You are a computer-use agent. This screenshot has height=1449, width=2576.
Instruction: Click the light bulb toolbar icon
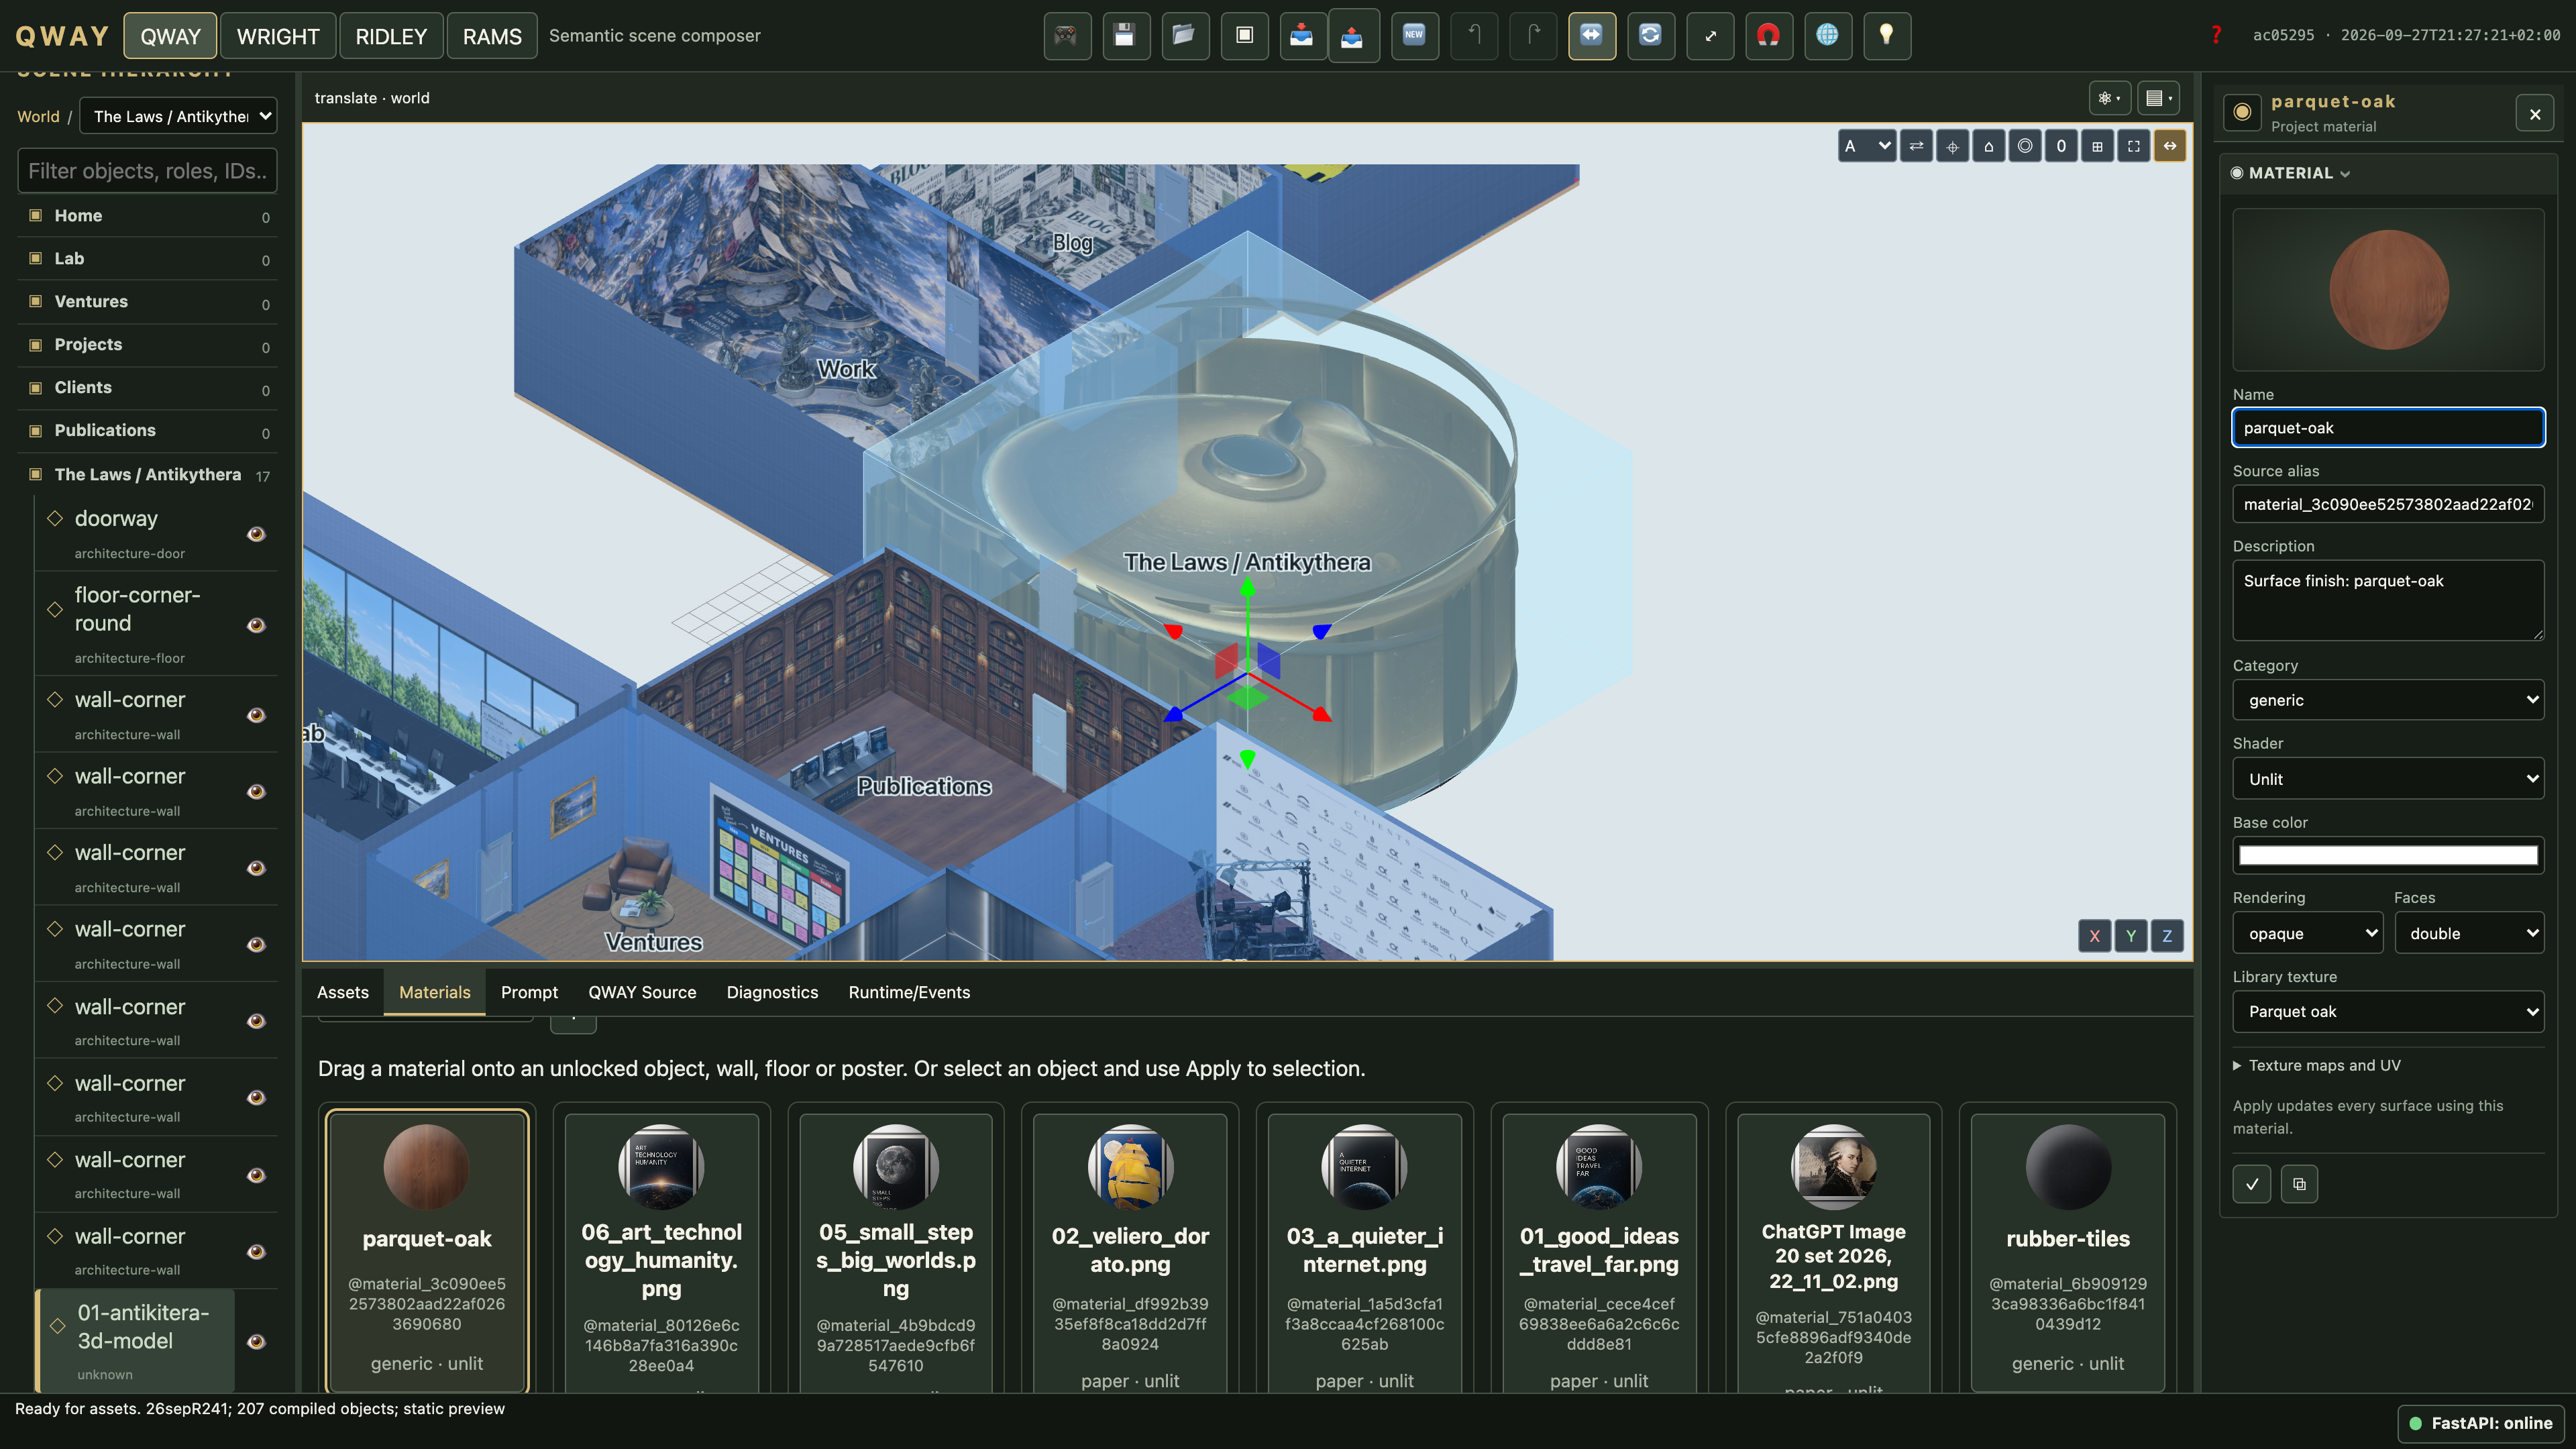click(1887, 36)
